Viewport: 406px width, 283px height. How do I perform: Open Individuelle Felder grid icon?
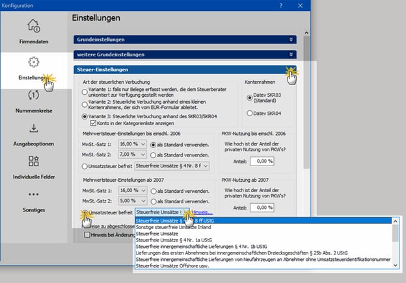click(x=33, y=161)
